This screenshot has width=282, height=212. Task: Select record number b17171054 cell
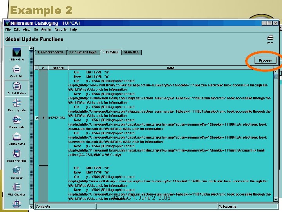click(x=57, y=118)
